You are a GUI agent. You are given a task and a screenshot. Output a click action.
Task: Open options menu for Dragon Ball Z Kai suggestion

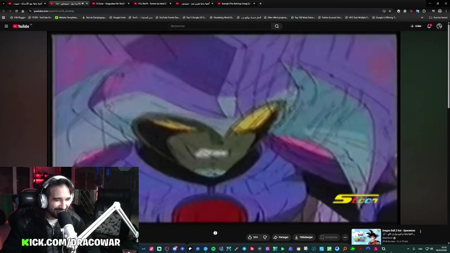420,232
